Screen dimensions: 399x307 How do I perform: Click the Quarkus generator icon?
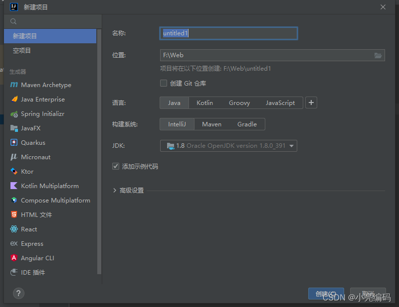click(x=14, y=142)
